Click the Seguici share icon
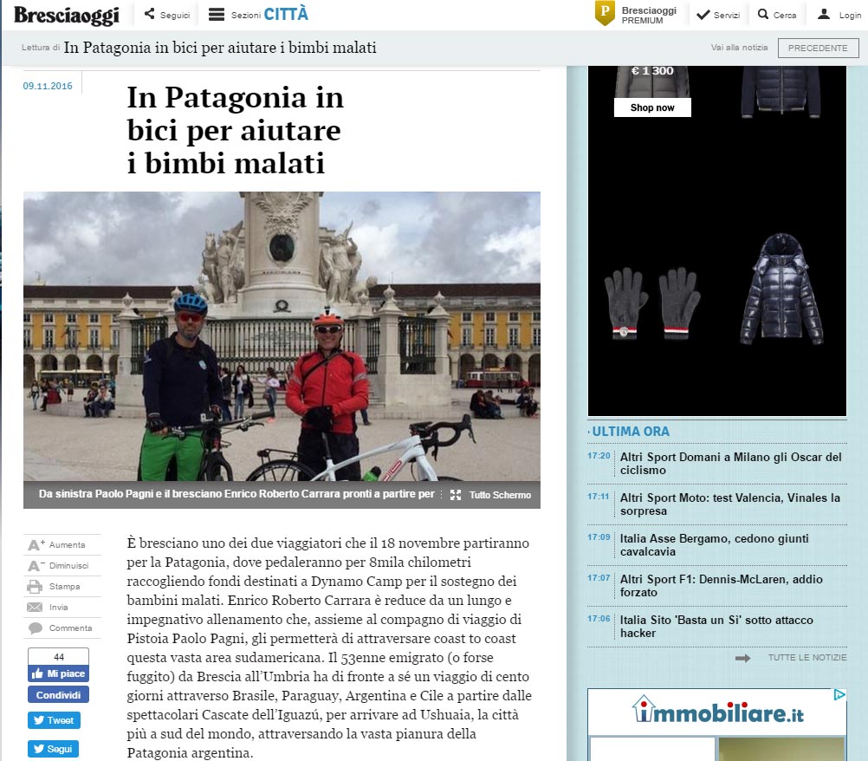The width and height of the screenshot is (868, 761). 150,14
